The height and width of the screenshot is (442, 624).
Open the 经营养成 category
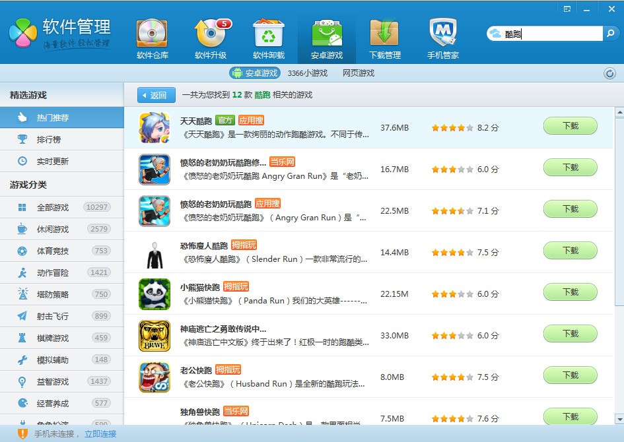coord(62,404)
